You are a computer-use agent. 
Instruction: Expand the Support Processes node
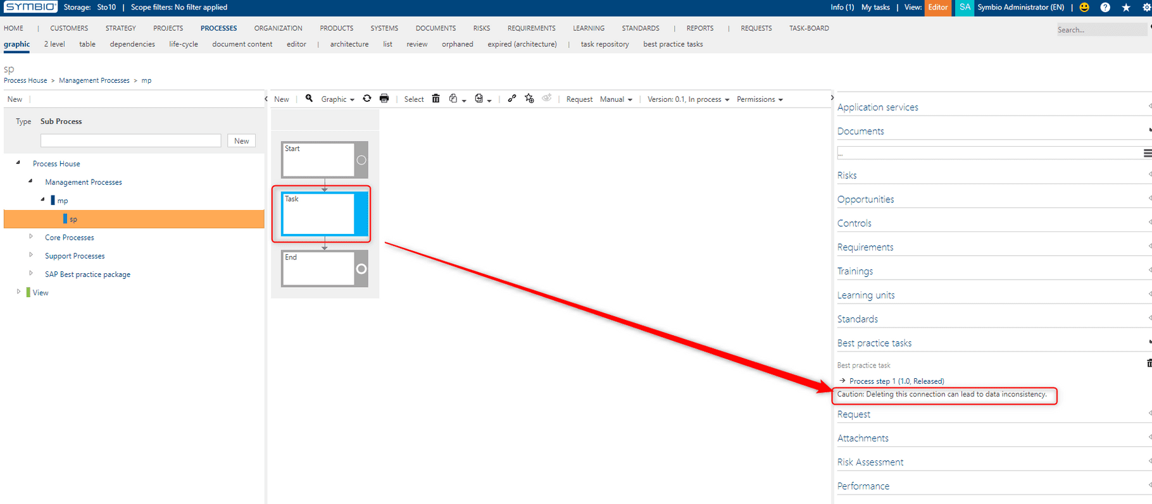tap(30, 255)
